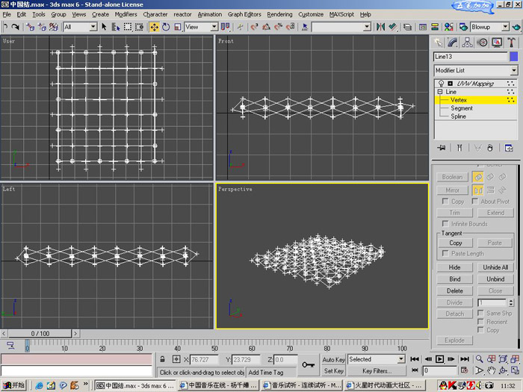
Task: Click the Play Animation button
Action: point(439,359)
